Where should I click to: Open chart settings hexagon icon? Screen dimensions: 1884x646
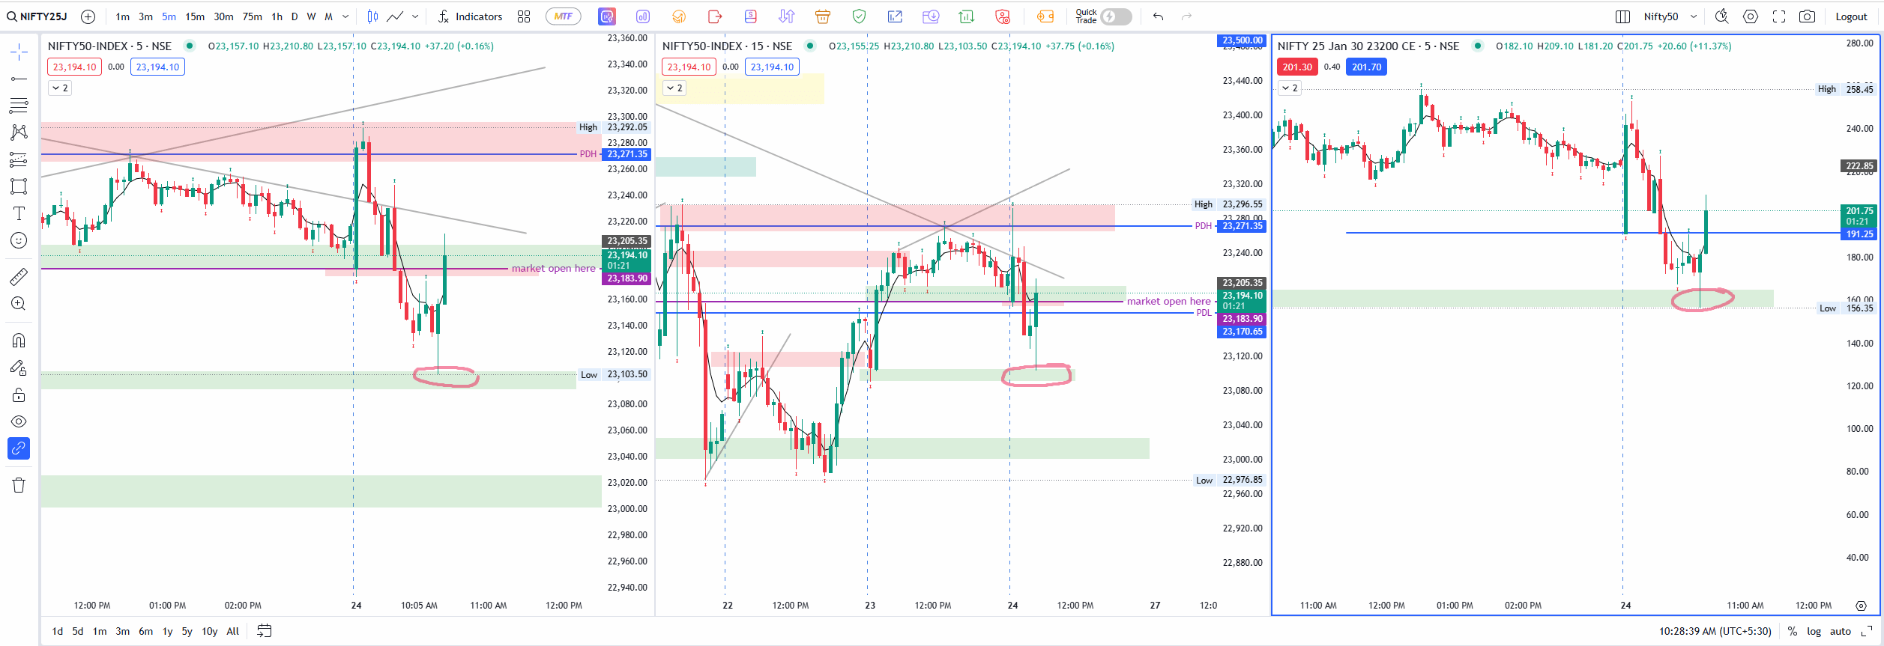[1751, 16]
